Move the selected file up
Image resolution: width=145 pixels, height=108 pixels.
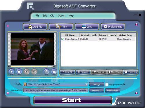click(99, 72)
